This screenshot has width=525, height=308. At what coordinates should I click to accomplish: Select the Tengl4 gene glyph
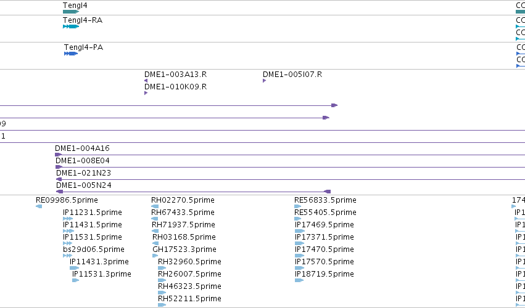point(71,12)
